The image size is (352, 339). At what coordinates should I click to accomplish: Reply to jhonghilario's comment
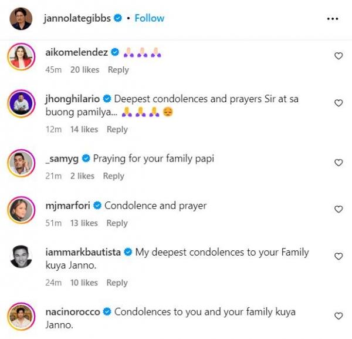point(117,129)
